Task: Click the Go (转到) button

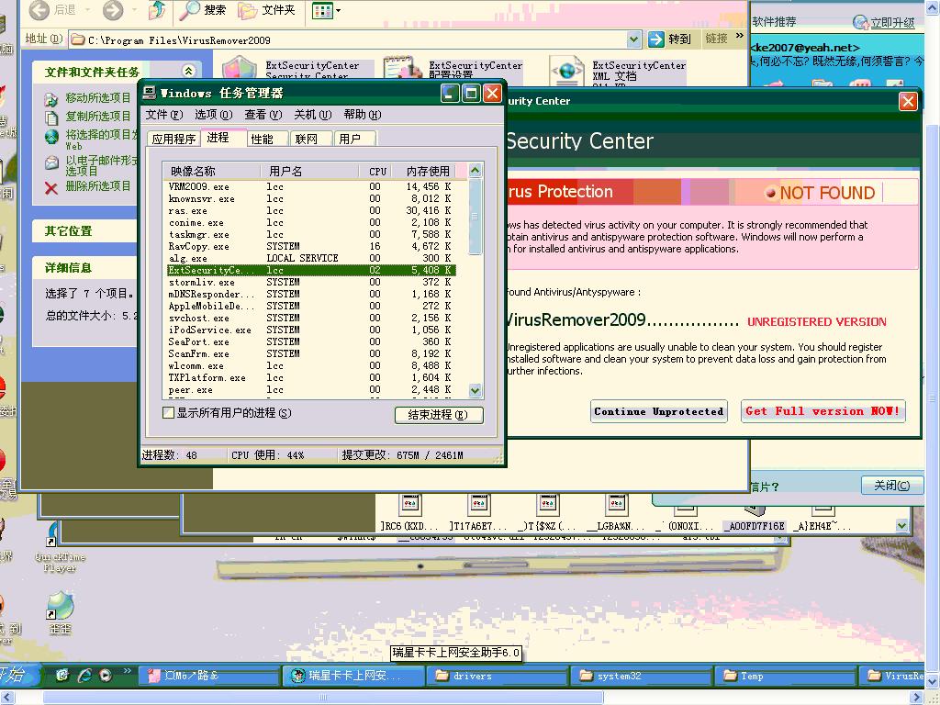Action: (670, 39)
